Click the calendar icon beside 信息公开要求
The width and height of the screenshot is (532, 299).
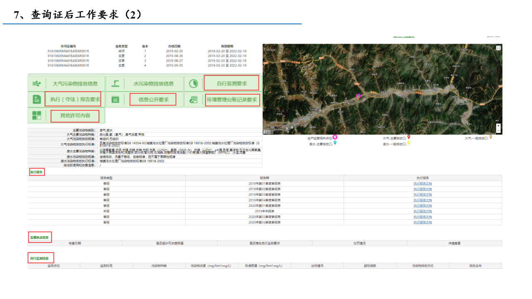tap(115, 100)
